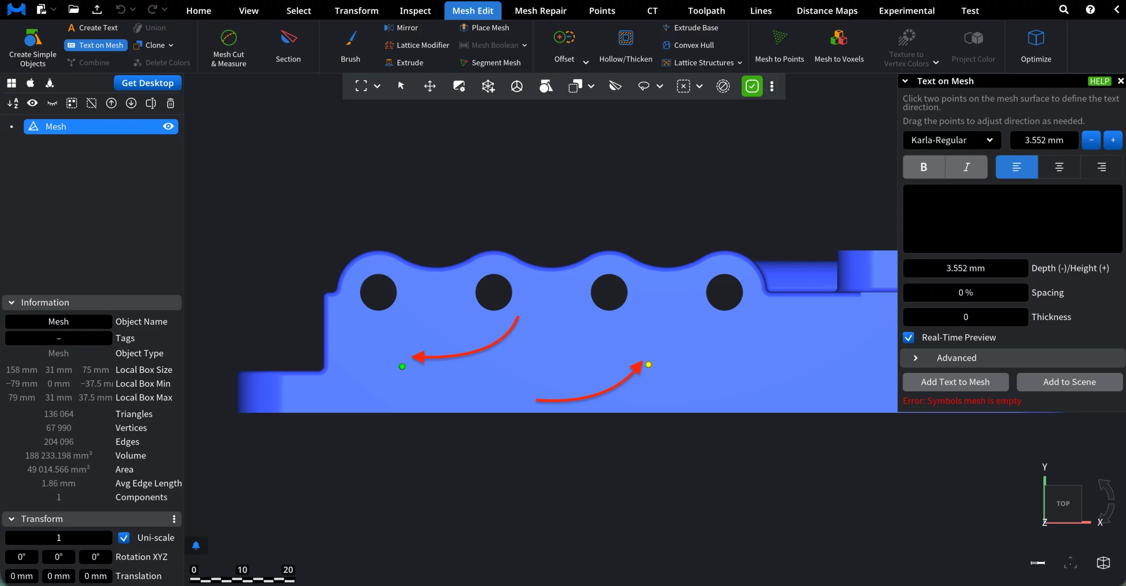Screen dimensions: 1126x586
Task: Click the empty text input area
Action: (1012, 218)
